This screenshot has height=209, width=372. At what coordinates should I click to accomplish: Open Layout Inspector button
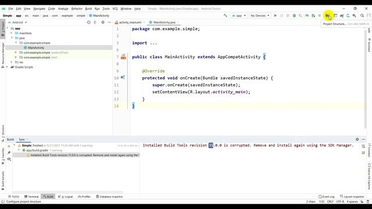[x=352, y=197]
